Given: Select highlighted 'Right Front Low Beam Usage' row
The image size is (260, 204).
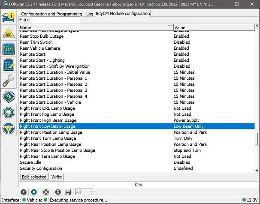Looking at the screenshot, I should click(137, 126).
